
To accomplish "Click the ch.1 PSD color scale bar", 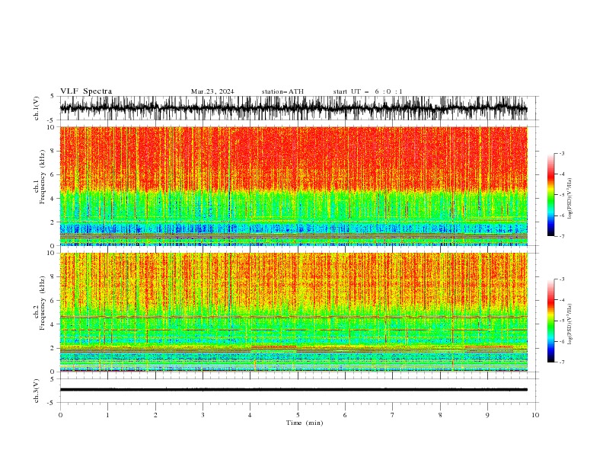I will [551, 195].
